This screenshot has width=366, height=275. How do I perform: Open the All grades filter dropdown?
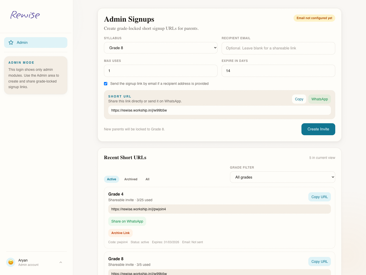282,177
